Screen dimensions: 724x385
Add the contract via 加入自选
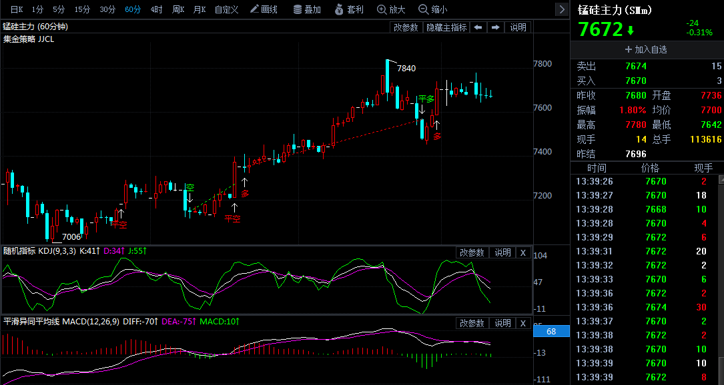[x=646, y=49]
